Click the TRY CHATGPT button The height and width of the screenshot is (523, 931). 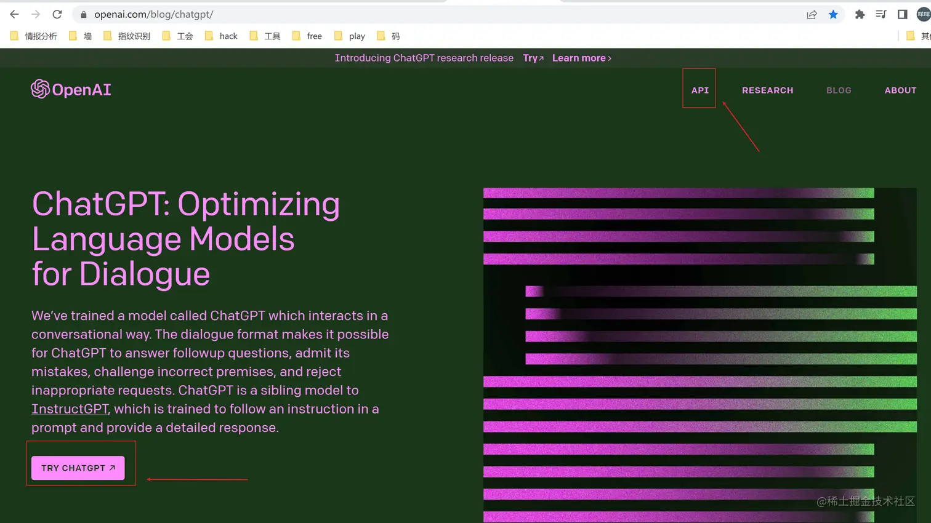point(78,468)
